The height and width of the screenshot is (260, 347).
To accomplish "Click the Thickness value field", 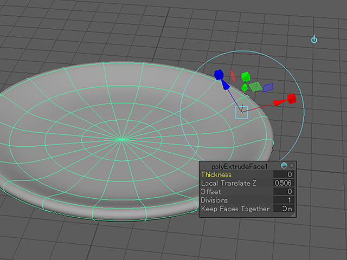I will pos(284,174).
